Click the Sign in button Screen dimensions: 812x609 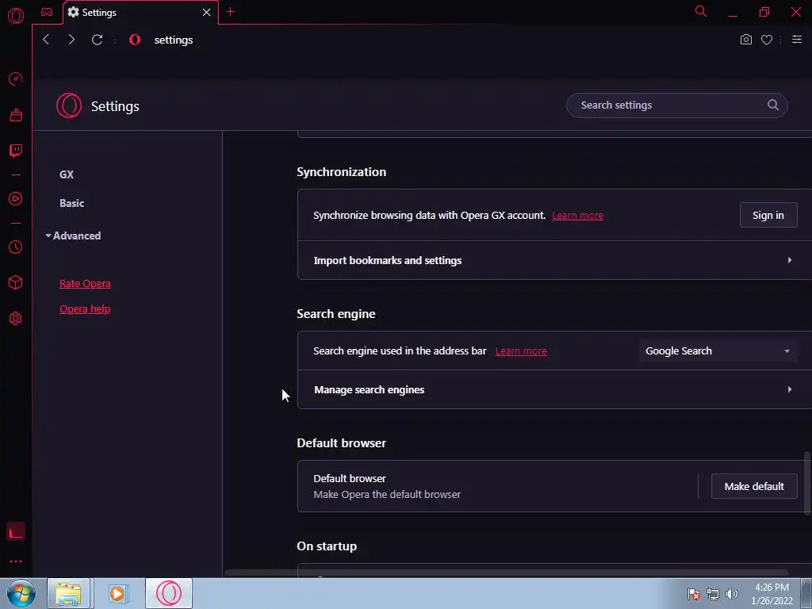coord(768,215)
